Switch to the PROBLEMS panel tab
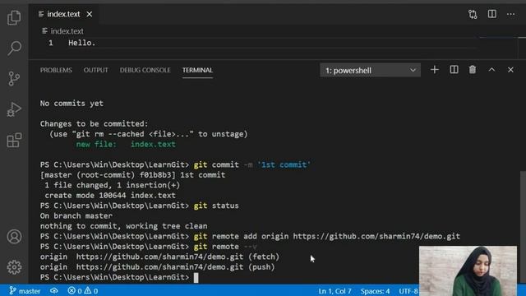 (56, 70)
